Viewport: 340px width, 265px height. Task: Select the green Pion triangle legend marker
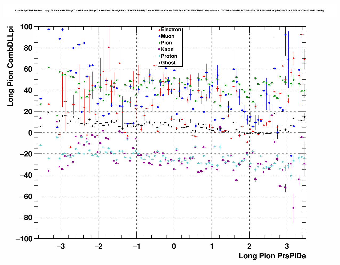pos(159,43)
